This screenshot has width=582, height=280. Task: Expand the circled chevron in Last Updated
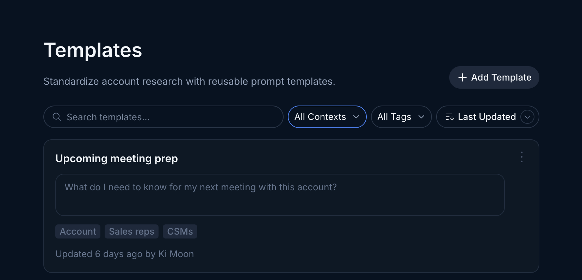pyautogui.click(x=527, y=117)
